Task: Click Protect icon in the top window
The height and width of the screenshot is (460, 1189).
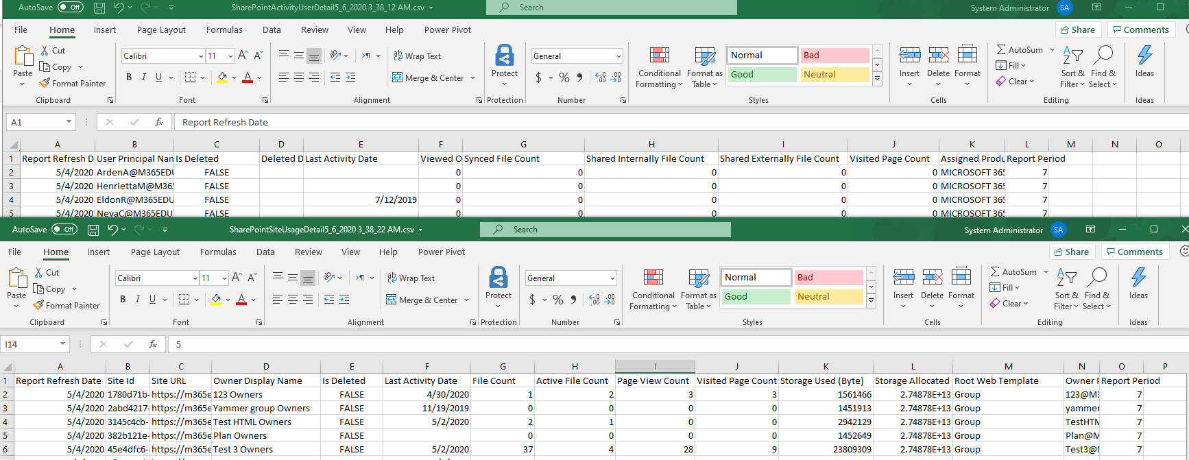Action: 504,57
